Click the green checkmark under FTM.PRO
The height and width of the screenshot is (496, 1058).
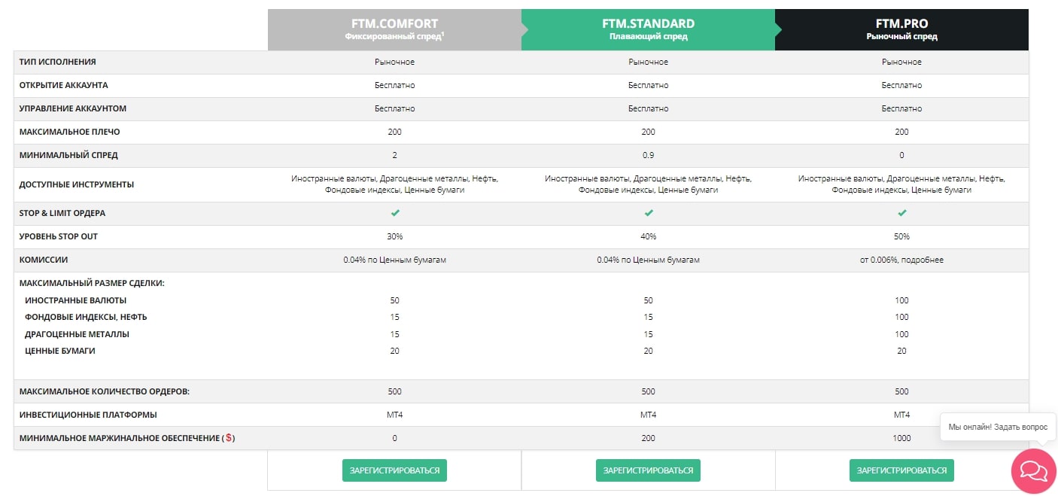901,213
